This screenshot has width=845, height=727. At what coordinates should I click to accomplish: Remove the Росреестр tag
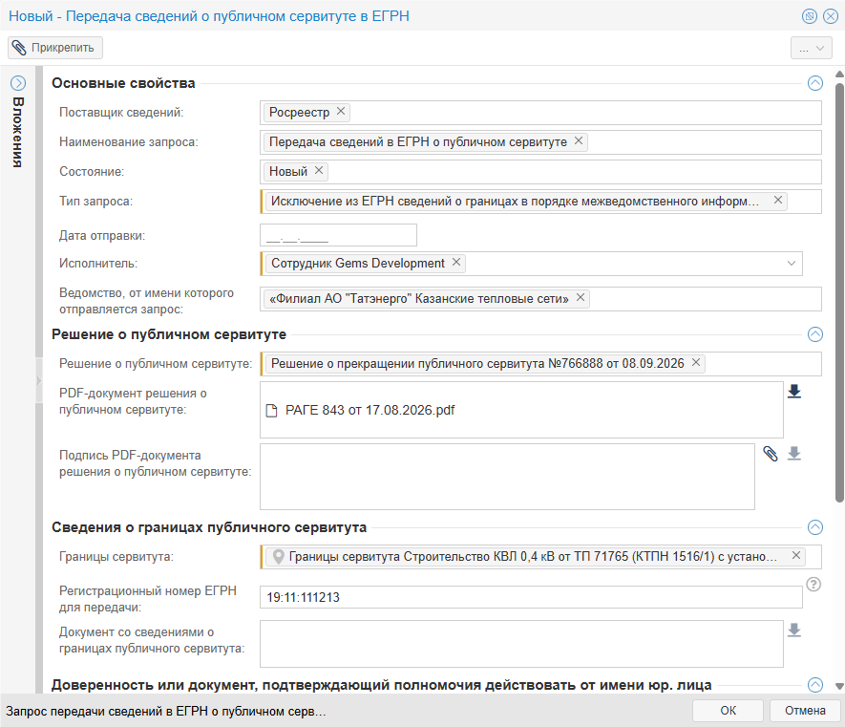pyautogui.click(x=341, y=111)
